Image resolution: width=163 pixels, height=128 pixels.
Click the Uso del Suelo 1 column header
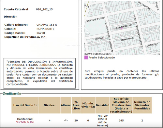click(25, 105)
